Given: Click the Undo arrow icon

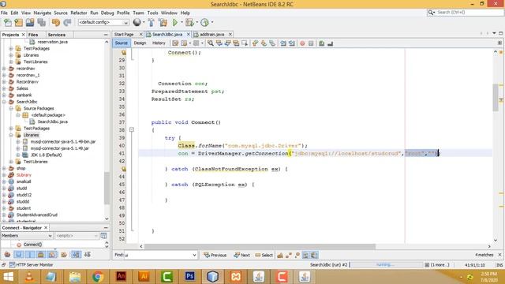Looking at the screenshot, I should (56, 22).
